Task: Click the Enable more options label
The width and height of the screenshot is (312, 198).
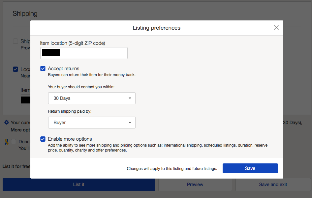Action: point(70,139)
